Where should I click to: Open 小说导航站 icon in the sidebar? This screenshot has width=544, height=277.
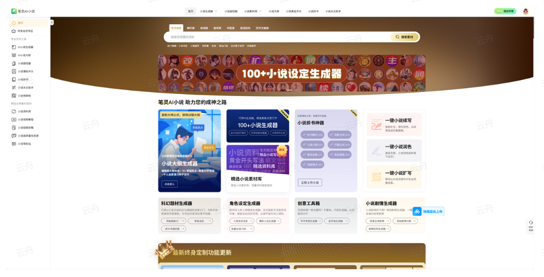(x=14, y=144)
